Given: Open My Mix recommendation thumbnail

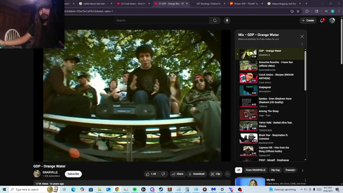Looking at the screenshot, I should 250,182.
